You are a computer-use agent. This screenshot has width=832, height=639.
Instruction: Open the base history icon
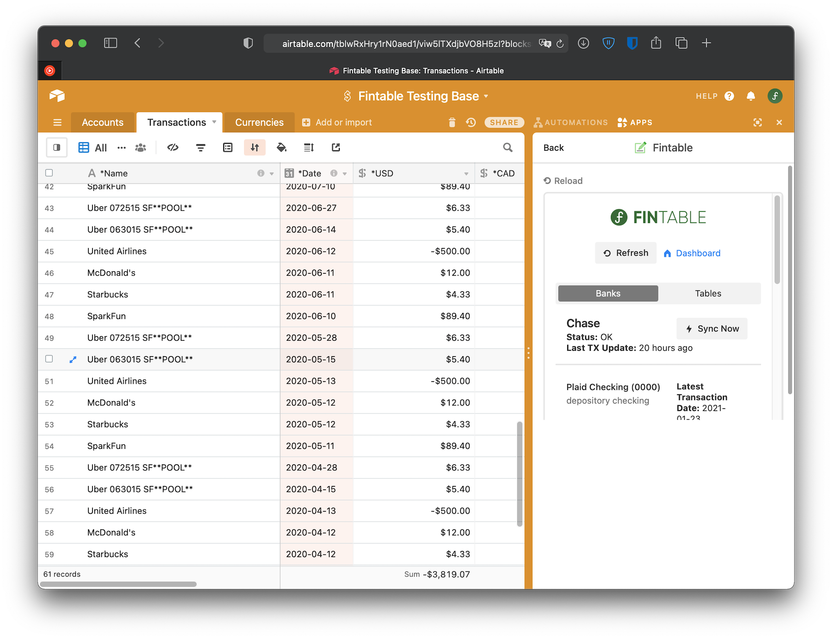(x=471, y=123)
